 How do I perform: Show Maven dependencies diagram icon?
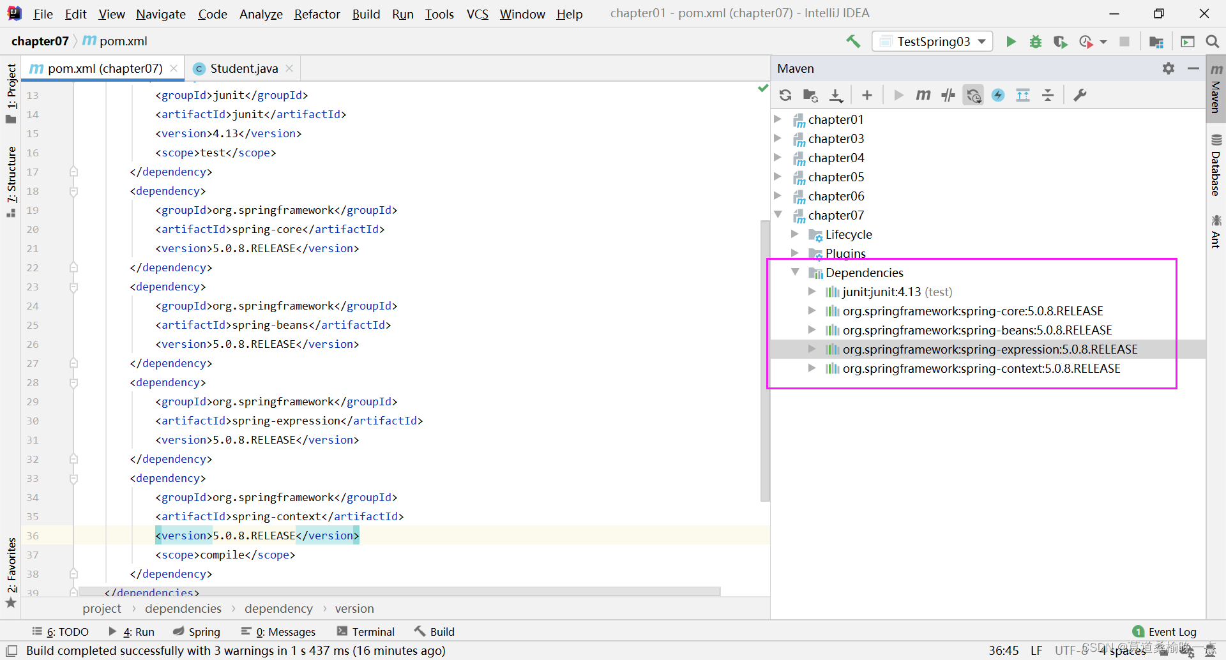[x=1023, y=95]
